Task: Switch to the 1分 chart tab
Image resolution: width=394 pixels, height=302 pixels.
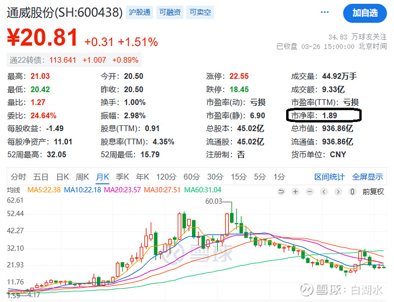Action: pos(279,177)
